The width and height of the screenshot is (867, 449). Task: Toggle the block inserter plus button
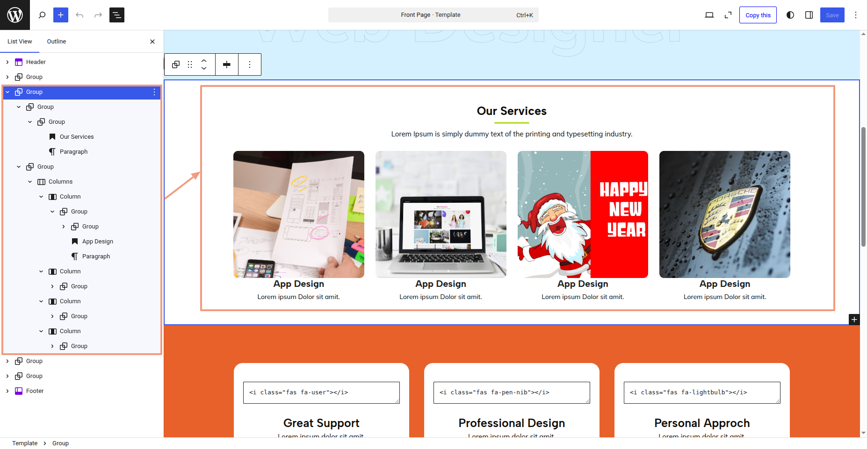click(x=61, y=15)
